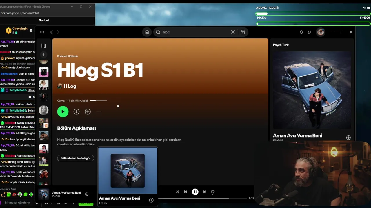Create playlist with the sidebar plus

pos(43,55)
